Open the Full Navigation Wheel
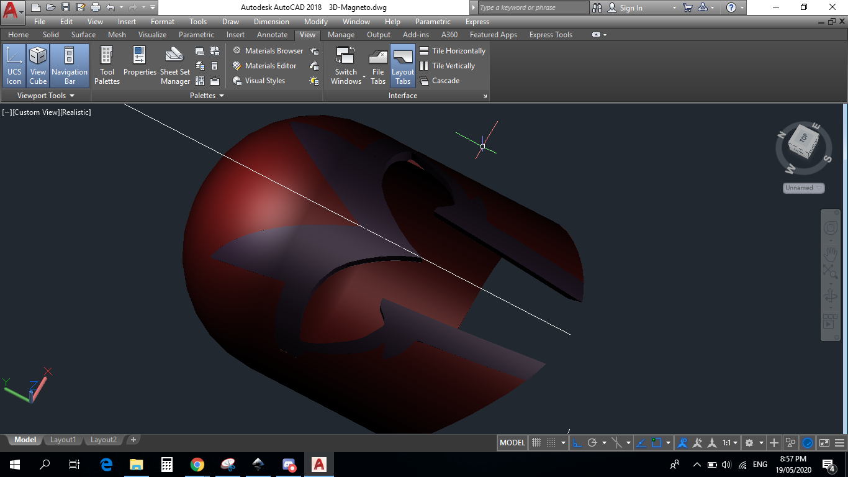 [830, 229]
